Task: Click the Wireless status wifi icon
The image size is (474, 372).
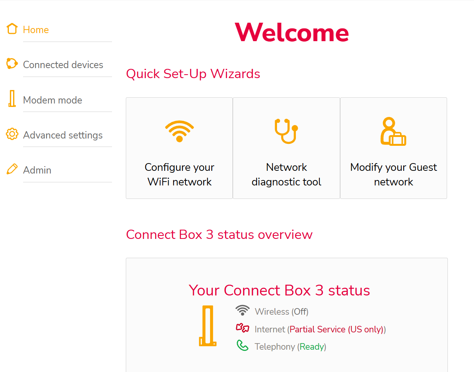Action: click(x=242, y=310)
